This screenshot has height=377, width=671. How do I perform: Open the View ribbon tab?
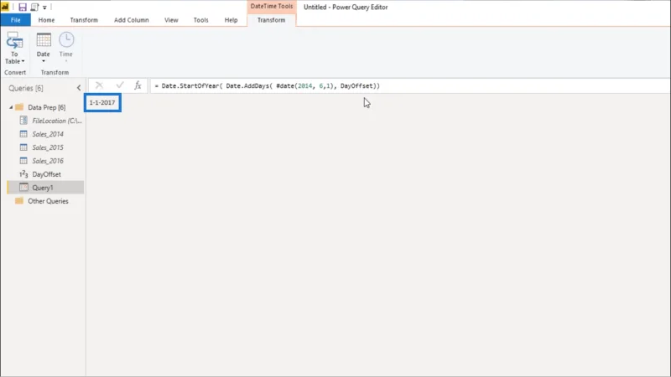tap(171, 20)
